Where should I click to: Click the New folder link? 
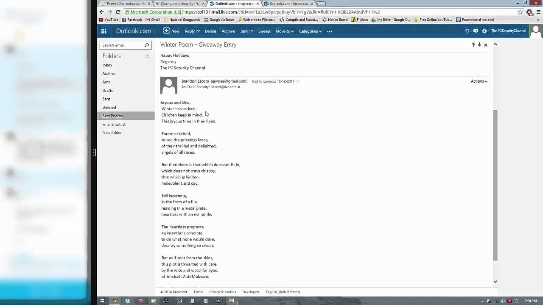point(112,133)
